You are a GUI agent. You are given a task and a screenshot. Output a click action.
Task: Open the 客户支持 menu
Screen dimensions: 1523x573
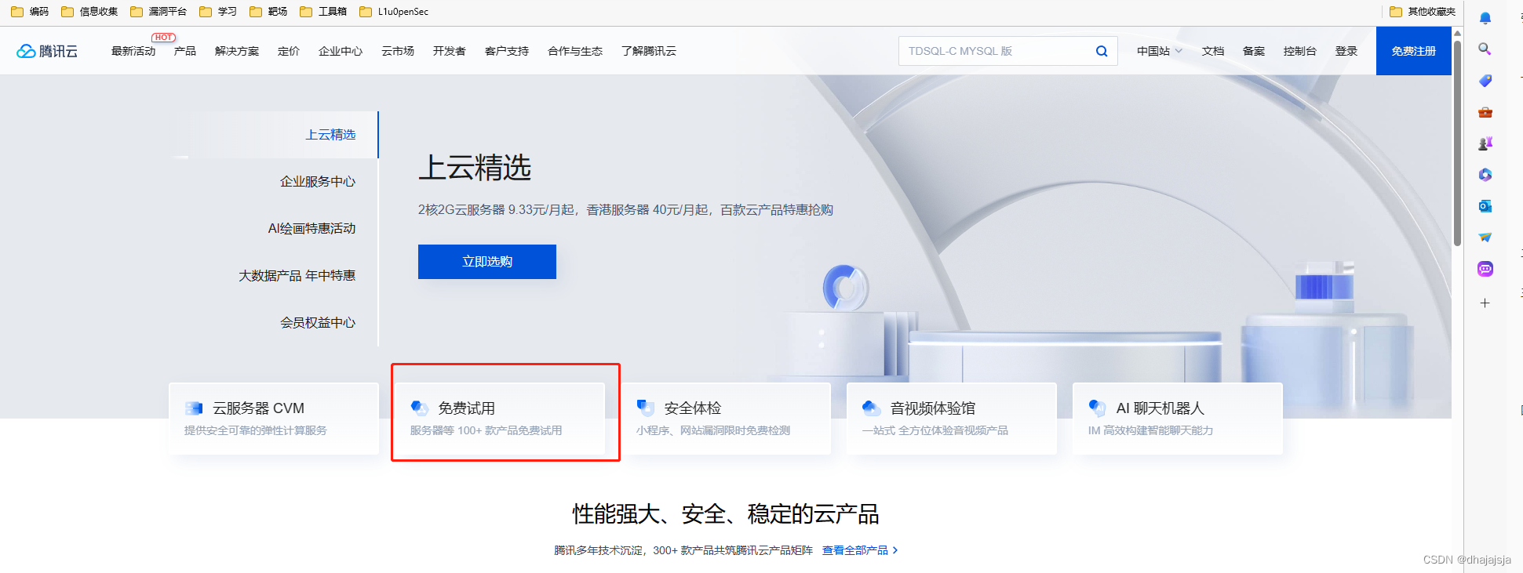coord(507,51)
